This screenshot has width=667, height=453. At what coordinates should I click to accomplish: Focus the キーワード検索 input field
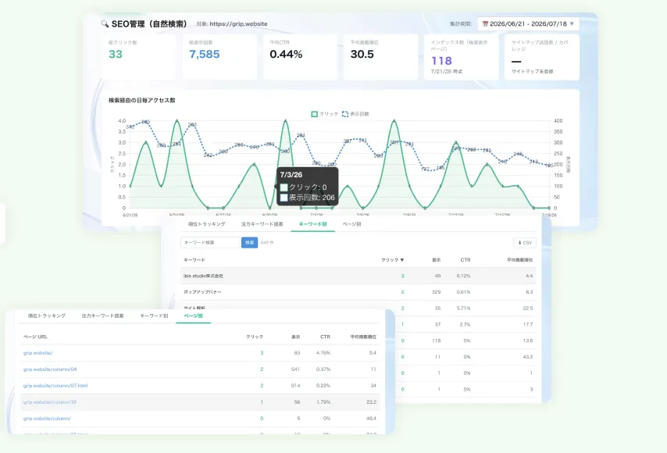(211, 242)
